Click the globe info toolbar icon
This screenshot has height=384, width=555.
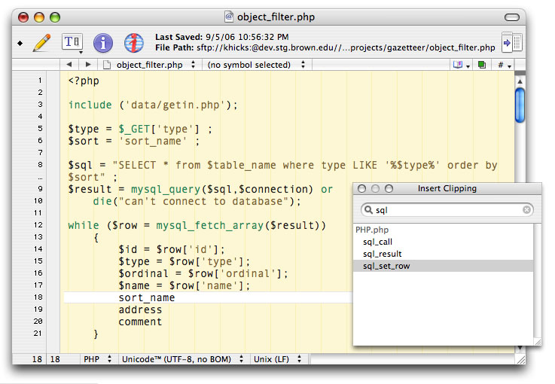pos(134,43)
